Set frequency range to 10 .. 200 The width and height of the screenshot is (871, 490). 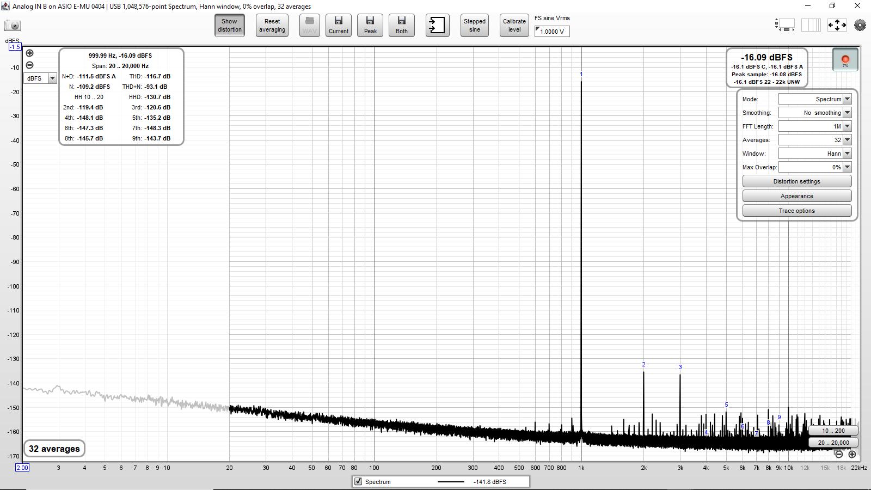coord(833,431)
